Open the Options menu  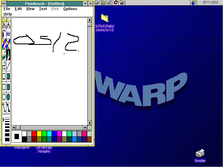pyautogui.click(x=70, y=9)
